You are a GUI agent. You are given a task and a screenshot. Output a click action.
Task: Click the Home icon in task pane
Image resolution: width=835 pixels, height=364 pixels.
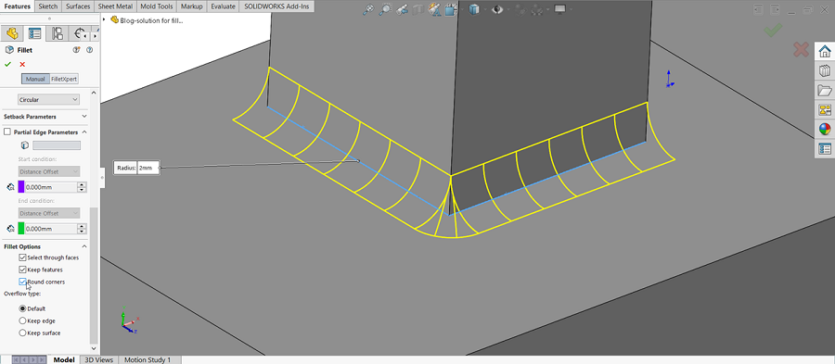tap(825, 51)
